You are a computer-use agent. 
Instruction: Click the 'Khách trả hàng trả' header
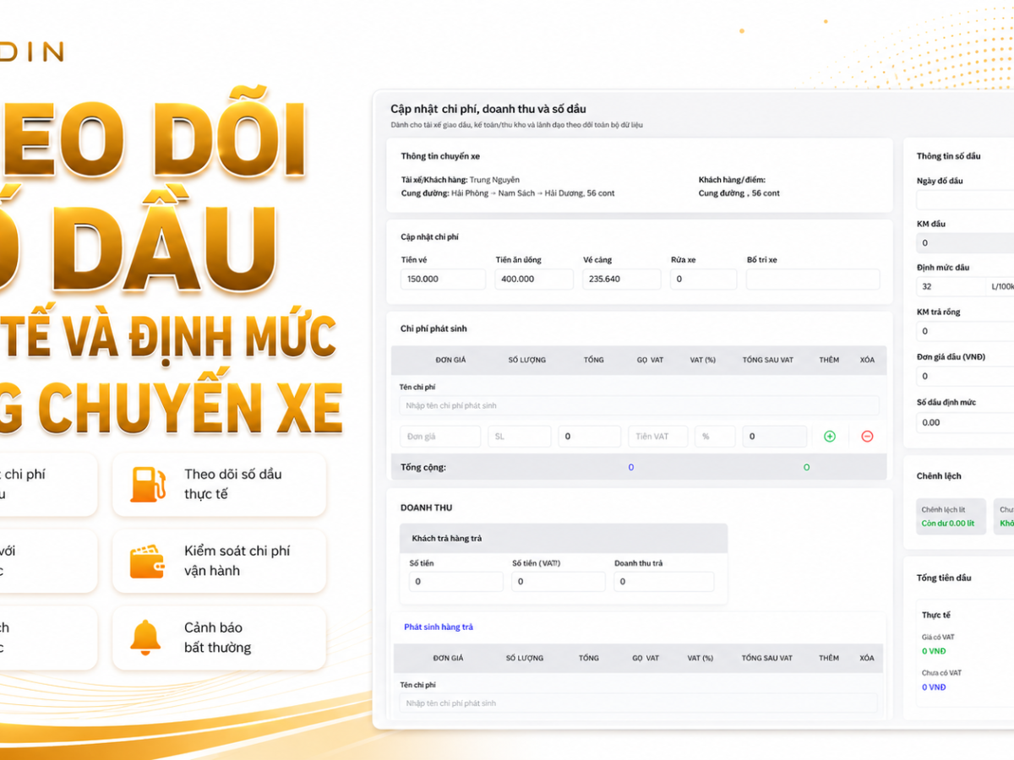tap(447, 539)
